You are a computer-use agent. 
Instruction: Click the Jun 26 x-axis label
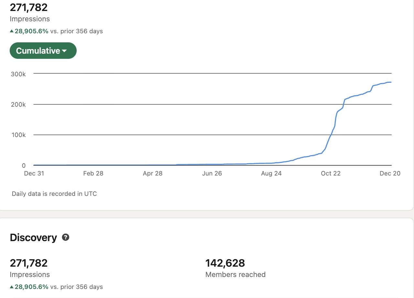pyautogui.click(x=212, y=173)
